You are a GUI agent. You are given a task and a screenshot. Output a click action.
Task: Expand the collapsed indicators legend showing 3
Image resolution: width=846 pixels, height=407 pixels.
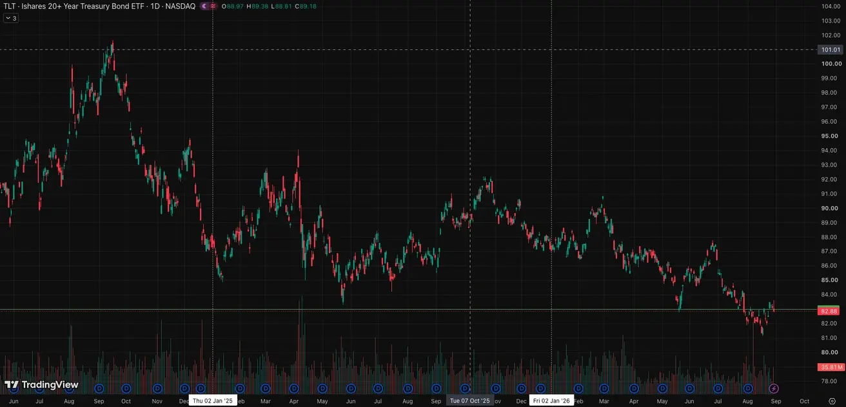coord(10,18)
